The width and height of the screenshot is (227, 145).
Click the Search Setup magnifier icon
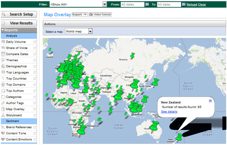click(4, 14)
